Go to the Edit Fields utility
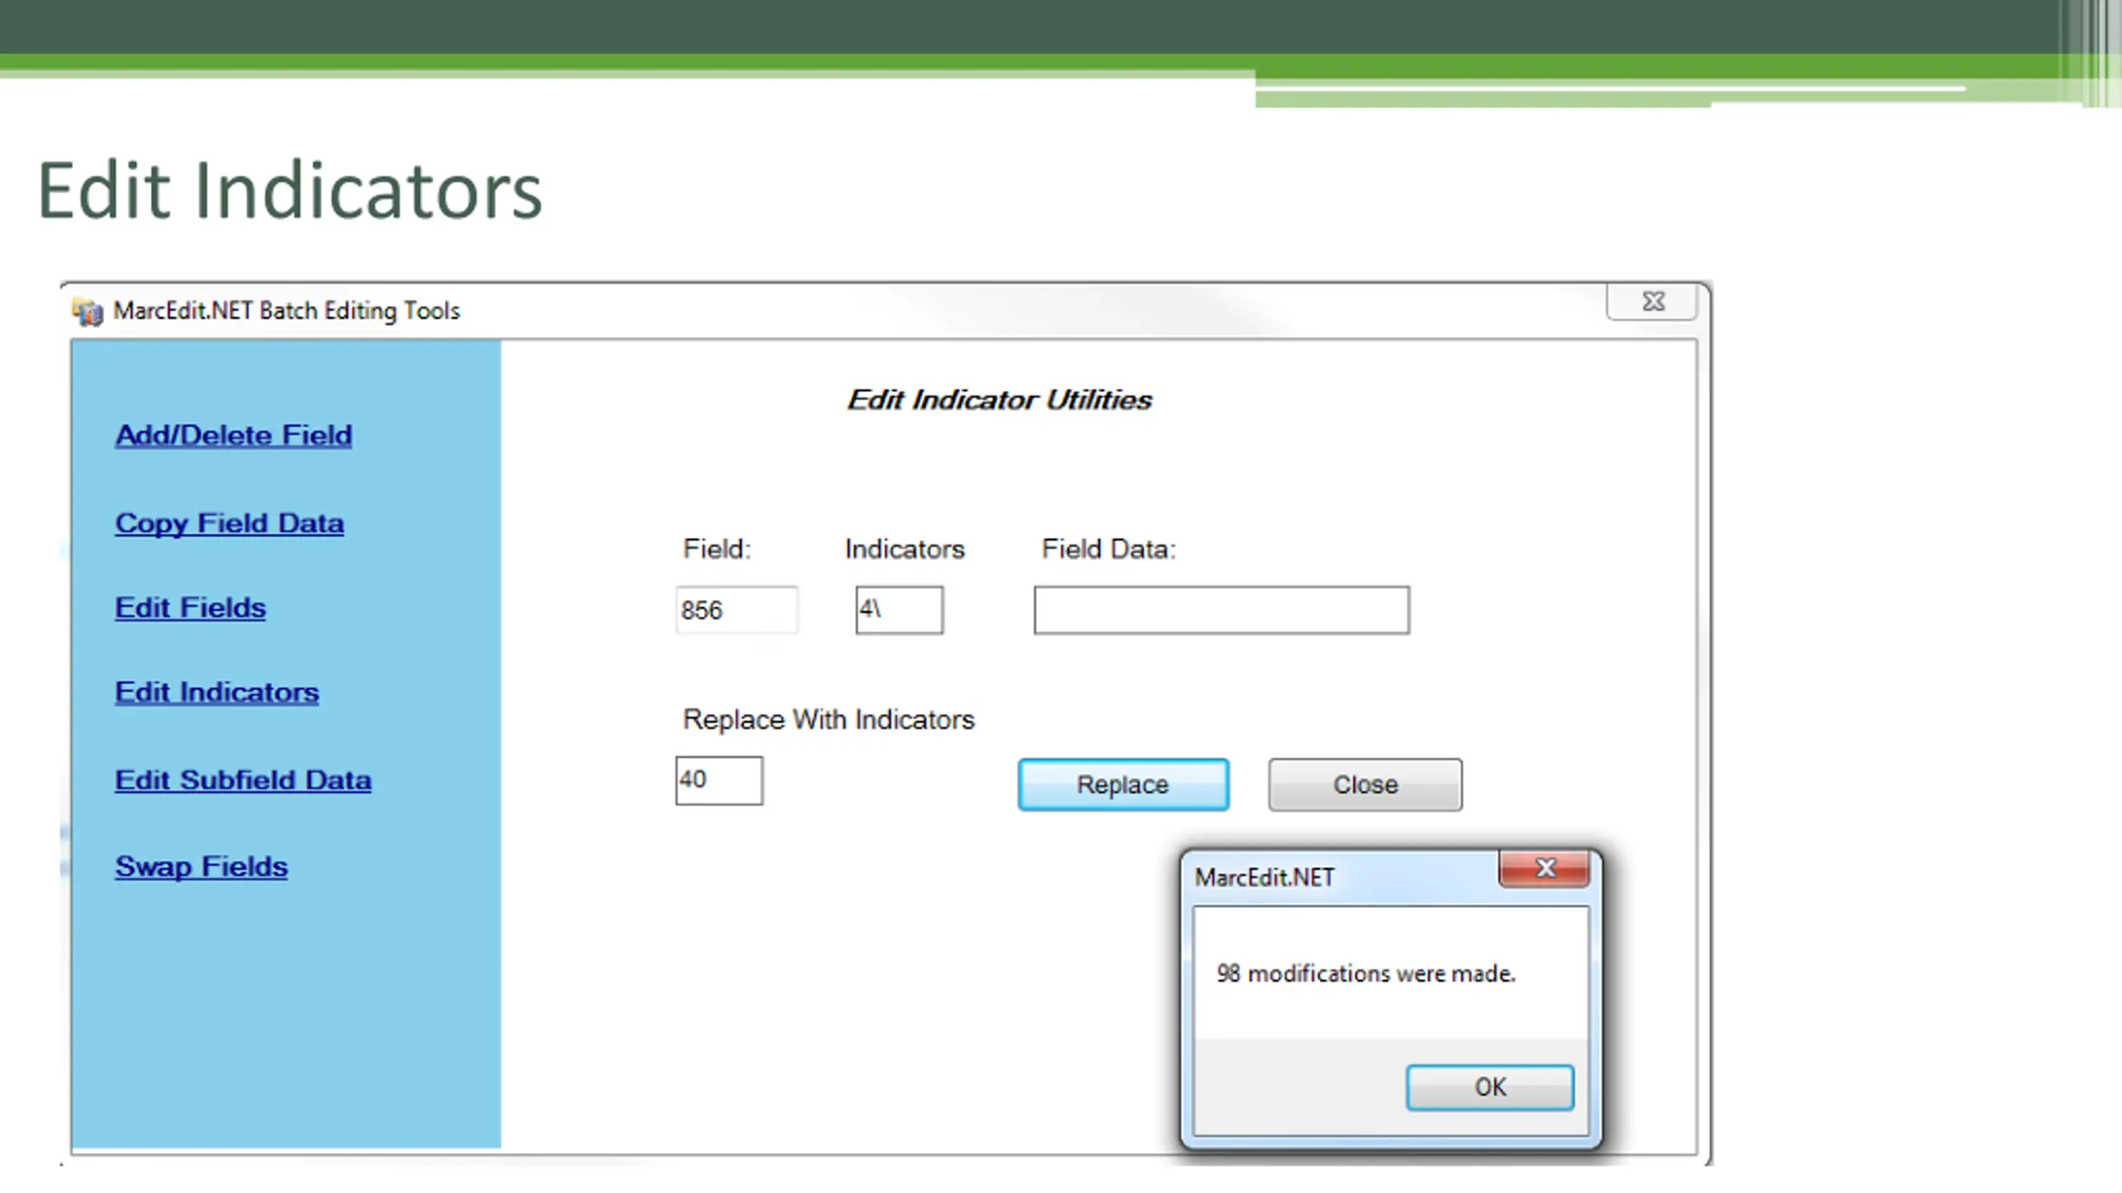 click(190, 607)
